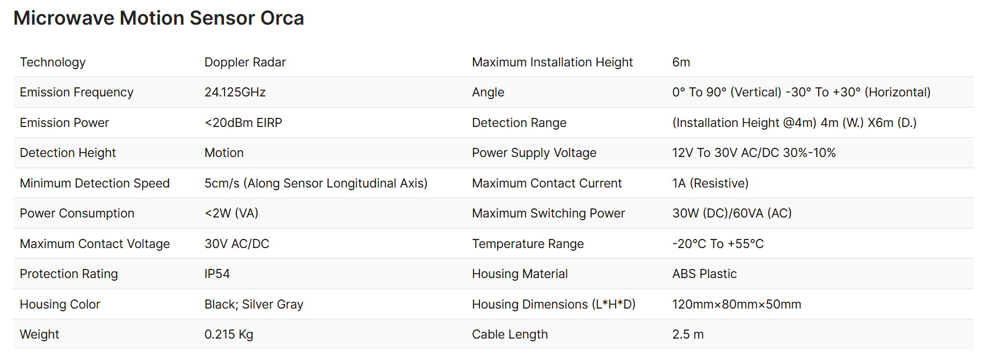Click the '0.215 Kg' weight value
Screen dimensions: 989x360
click(228, 334)
